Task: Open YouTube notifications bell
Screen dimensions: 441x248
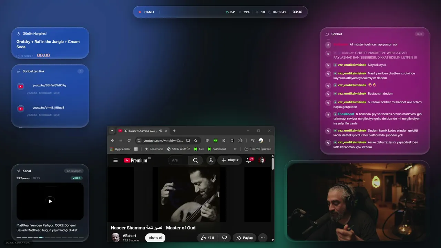Action: click(x=249, y=160)
